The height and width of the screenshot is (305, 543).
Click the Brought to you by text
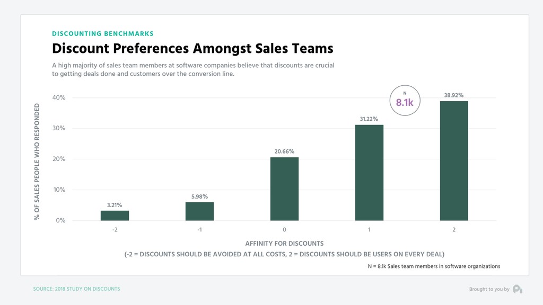[x=489, y=289]
